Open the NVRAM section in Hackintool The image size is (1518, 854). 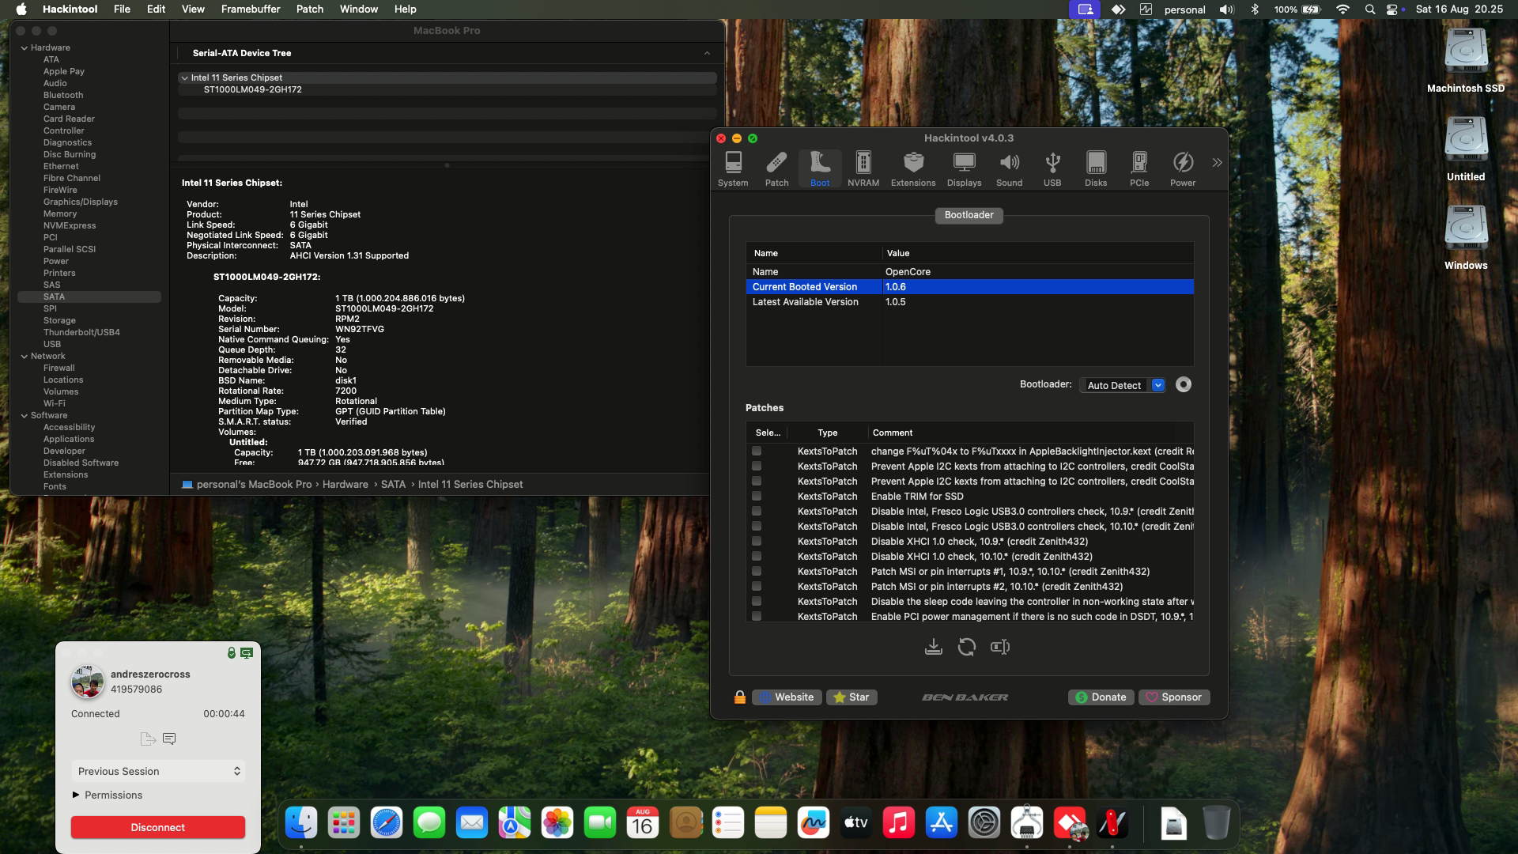point(863,169)
